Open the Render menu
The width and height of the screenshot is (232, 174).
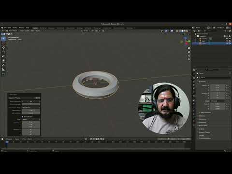14,28
